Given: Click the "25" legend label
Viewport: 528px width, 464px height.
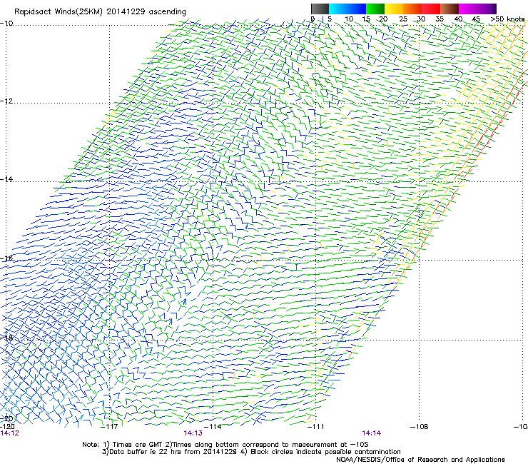Looking at the screenshot, I should [x=403, y=19].
